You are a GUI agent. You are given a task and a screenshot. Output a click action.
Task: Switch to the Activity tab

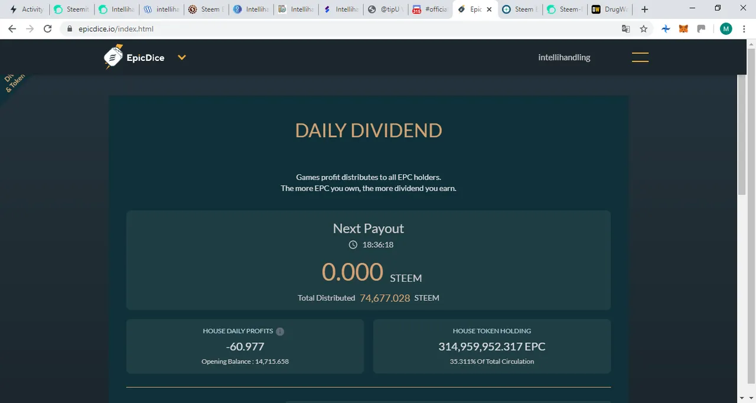(x=26, y=9)
